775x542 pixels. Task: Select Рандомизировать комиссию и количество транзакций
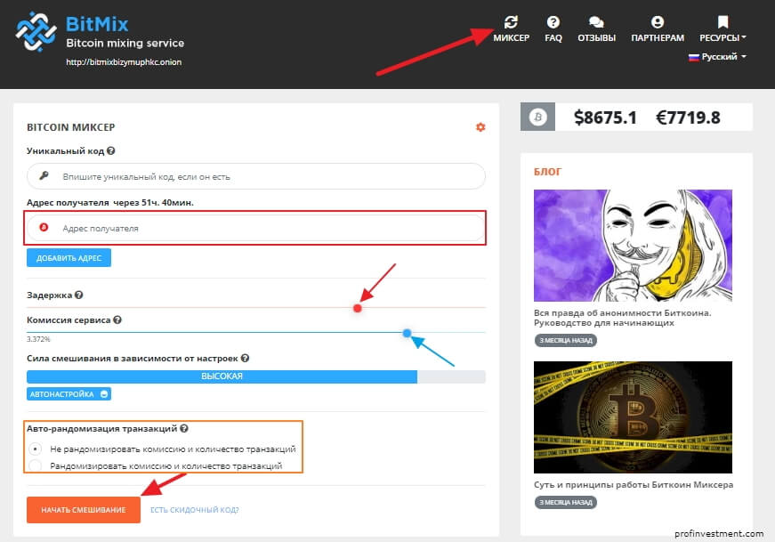(36, 465)
